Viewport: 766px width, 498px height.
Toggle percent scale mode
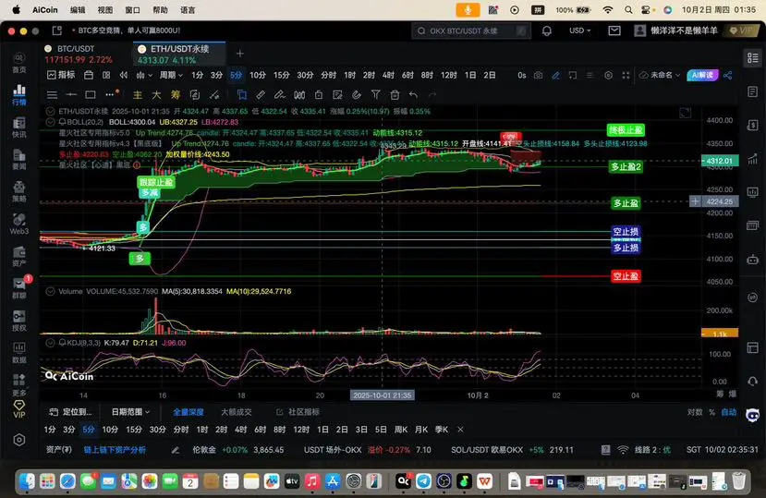(x=711, y=412)
